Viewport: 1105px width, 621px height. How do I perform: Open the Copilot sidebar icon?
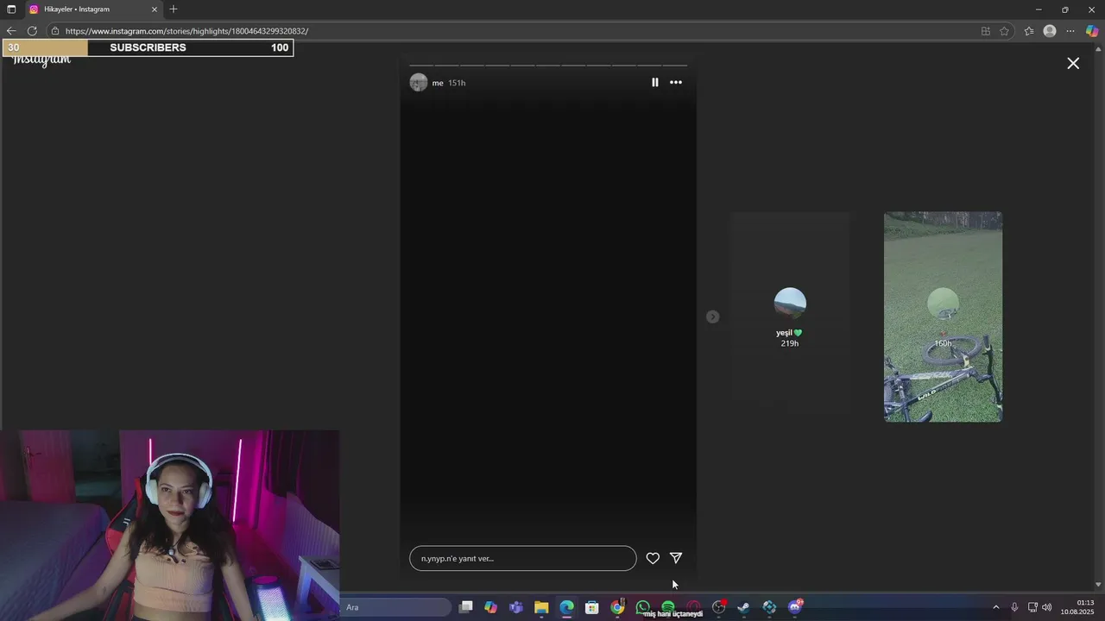[x=1092, y=31]
